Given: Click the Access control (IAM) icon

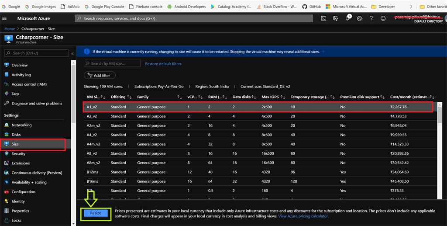Looking at the screenshot, I should 7,84.
